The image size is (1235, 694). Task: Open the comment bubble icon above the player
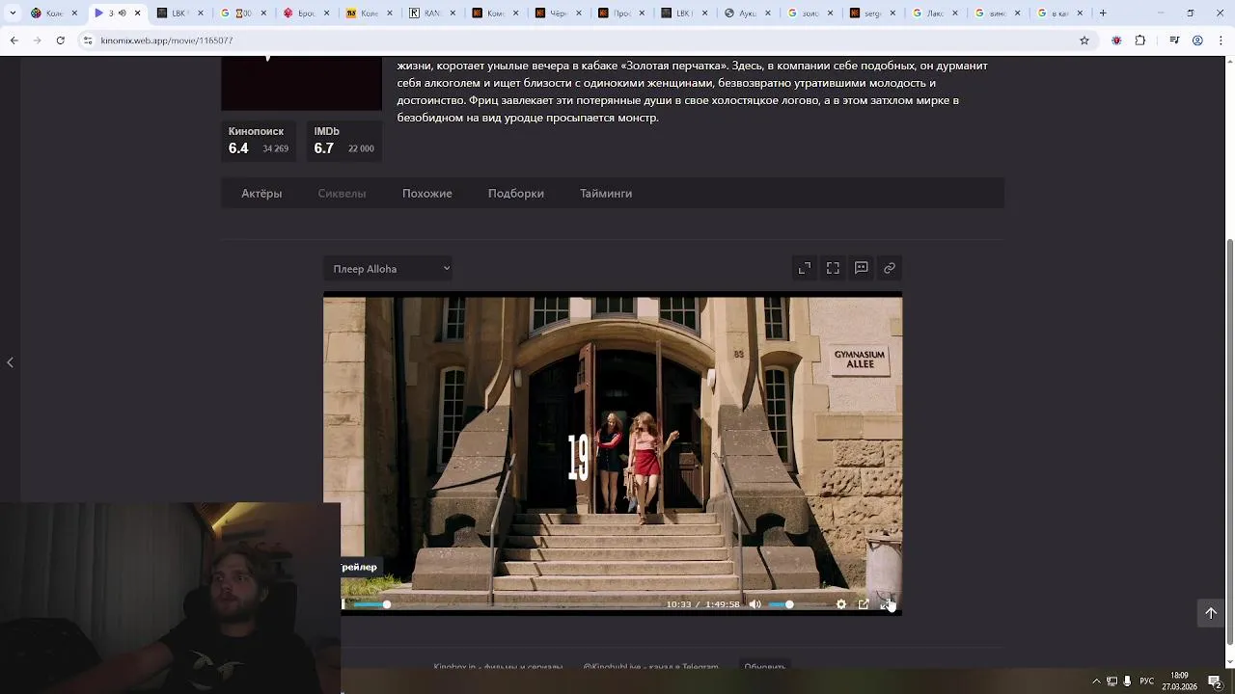[x=862, y=268]
